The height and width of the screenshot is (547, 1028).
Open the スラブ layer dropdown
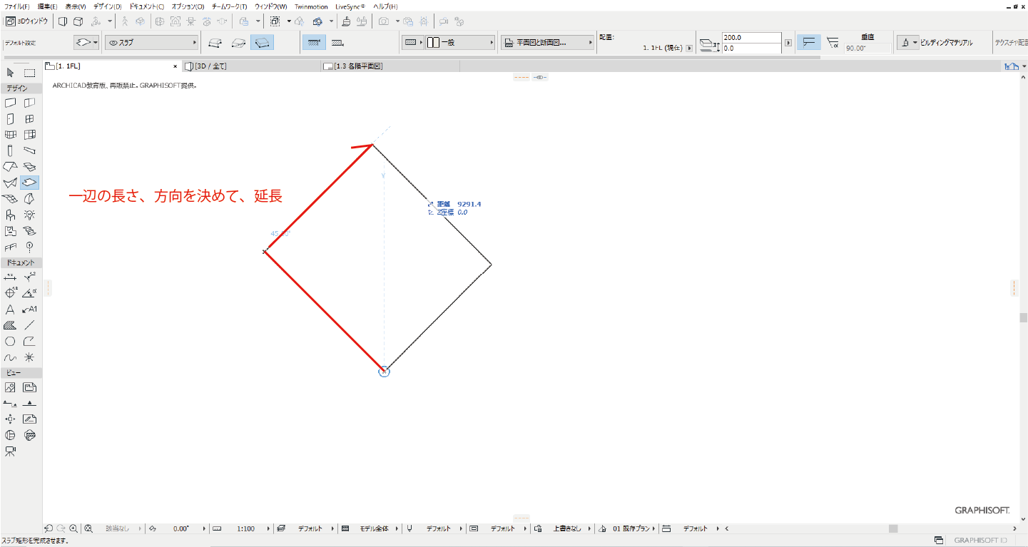pos(151,43)
